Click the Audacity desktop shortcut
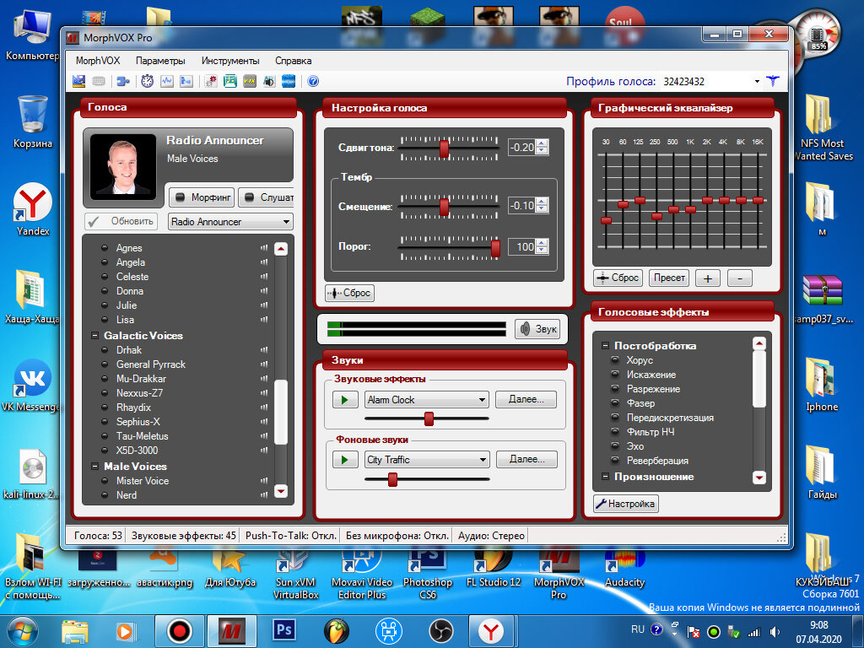 point(624,566)
